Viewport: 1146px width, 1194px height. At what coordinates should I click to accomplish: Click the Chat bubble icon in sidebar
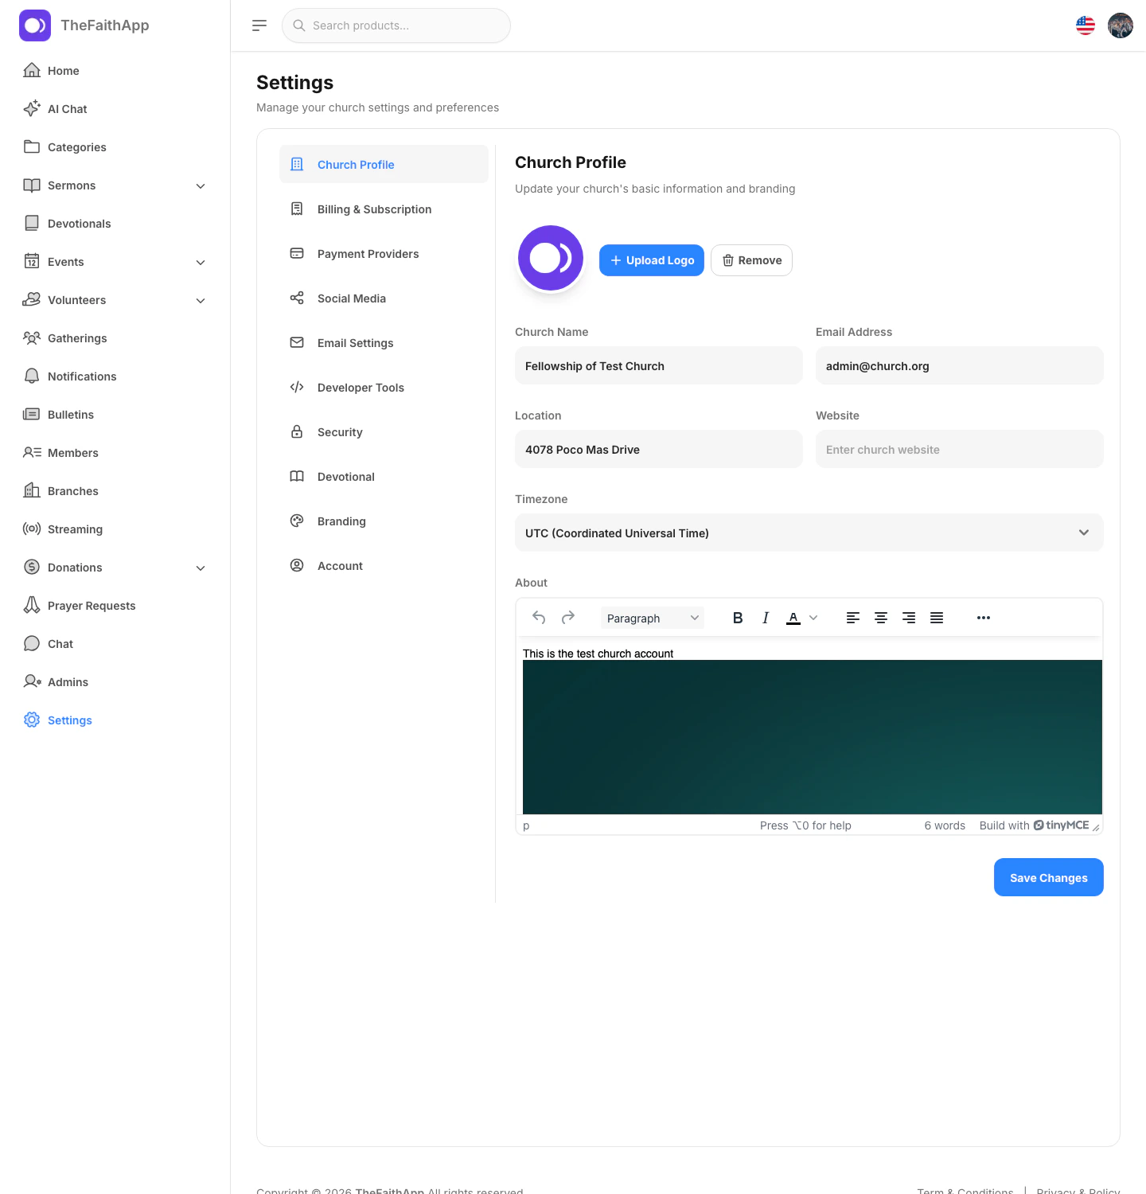pyautogui.click(x=32, y=643)
